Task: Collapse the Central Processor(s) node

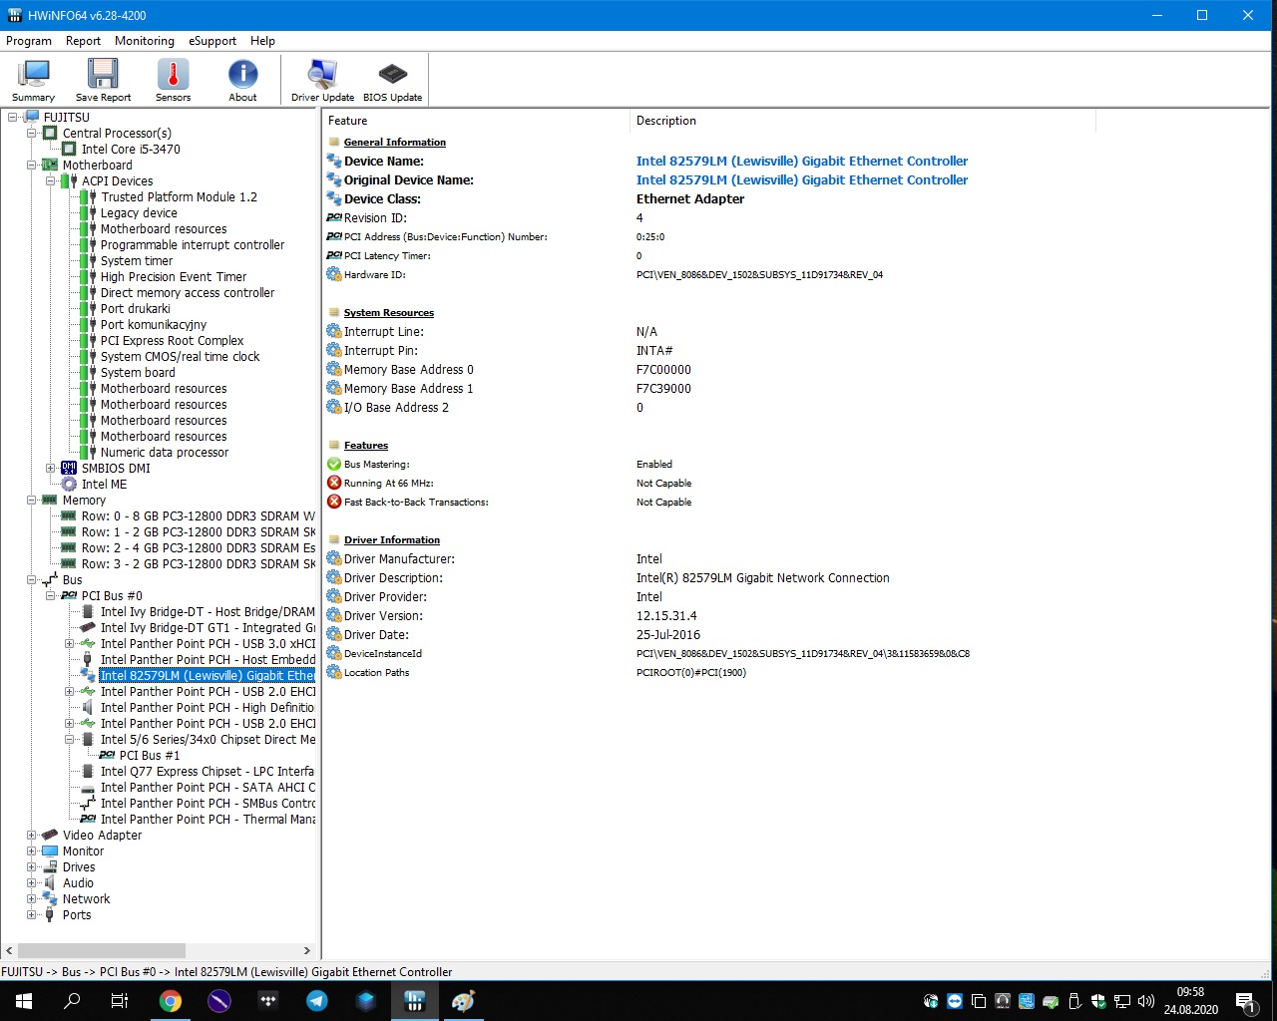Action: [x=32, y=134]
